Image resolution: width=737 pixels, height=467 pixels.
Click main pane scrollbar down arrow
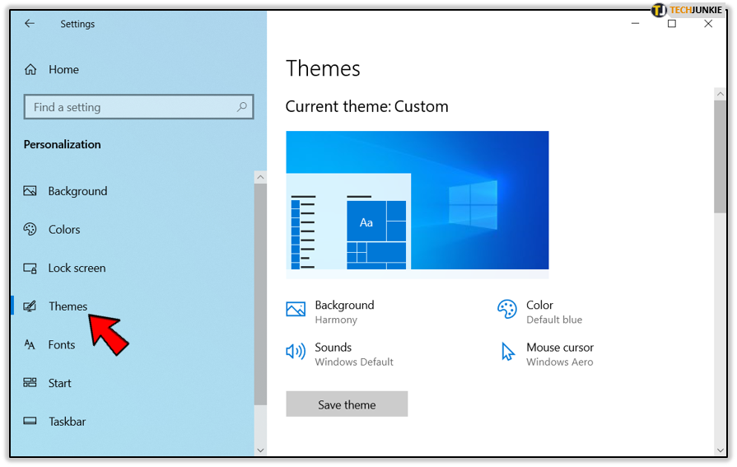click(x=720, y=450)
